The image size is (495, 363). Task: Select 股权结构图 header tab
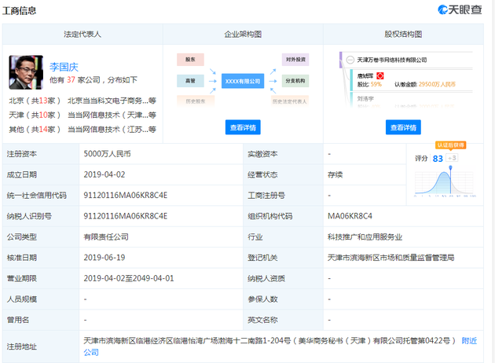click(x=403, y=34)
